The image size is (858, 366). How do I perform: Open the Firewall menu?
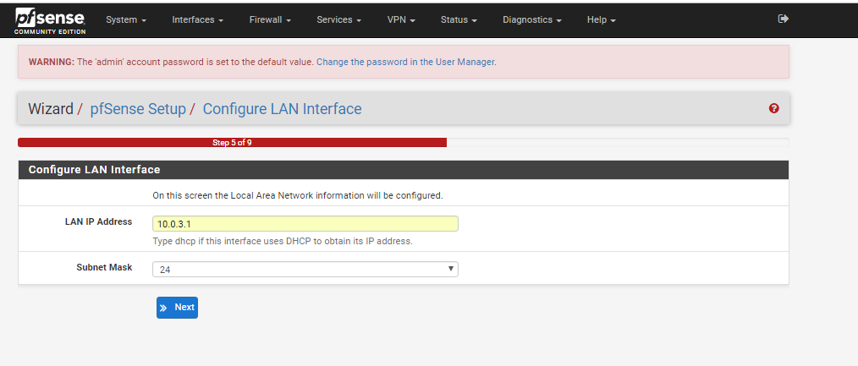[x=270, y=19]
